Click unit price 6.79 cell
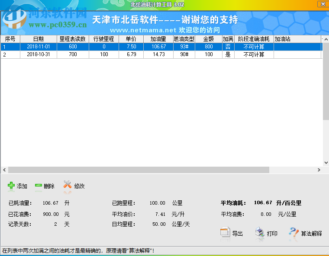Image resolution: width=329 pixels, height=256 pixels. coord(131,54)
